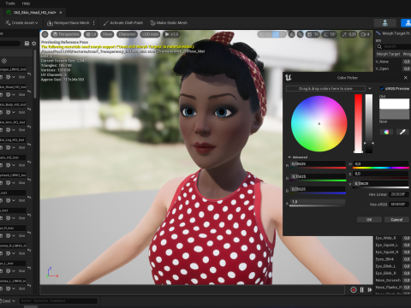Click Reimport Base Mesh
The height and width of the screenshot is (308, 411).
point(68,23)
